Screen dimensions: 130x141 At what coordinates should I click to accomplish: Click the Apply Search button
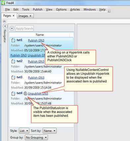tap(24, 28)
